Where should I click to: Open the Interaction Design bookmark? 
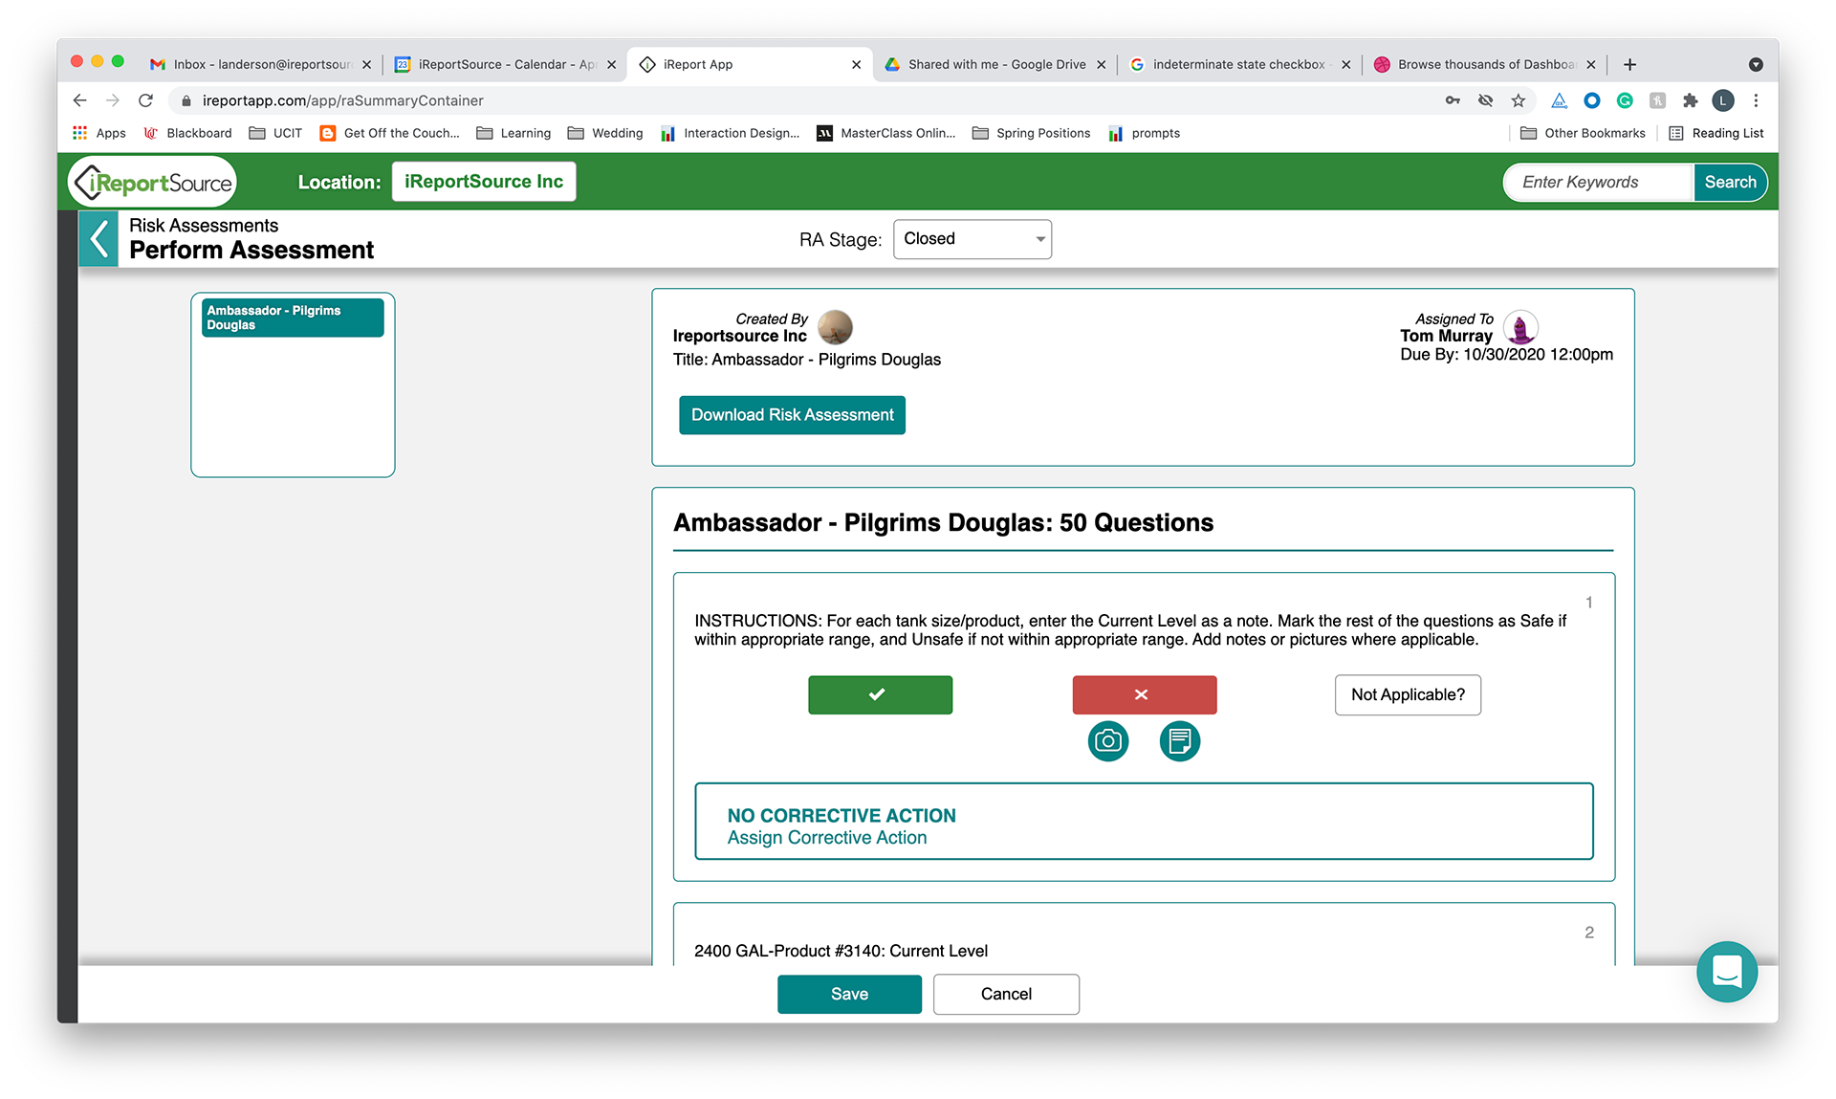coord(730,133)
